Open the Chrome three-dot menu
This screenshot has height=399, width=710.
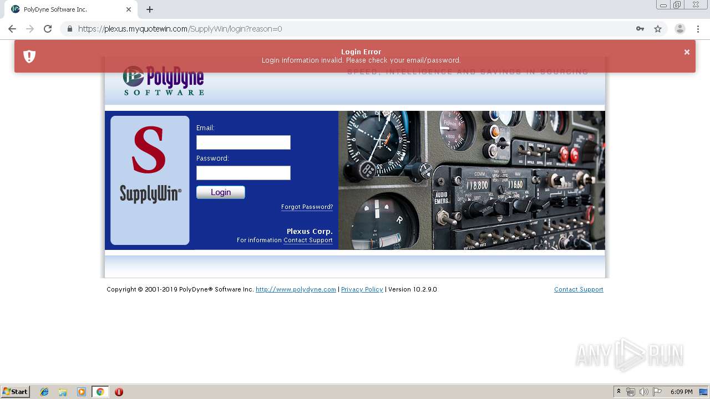tap(698, 29)
